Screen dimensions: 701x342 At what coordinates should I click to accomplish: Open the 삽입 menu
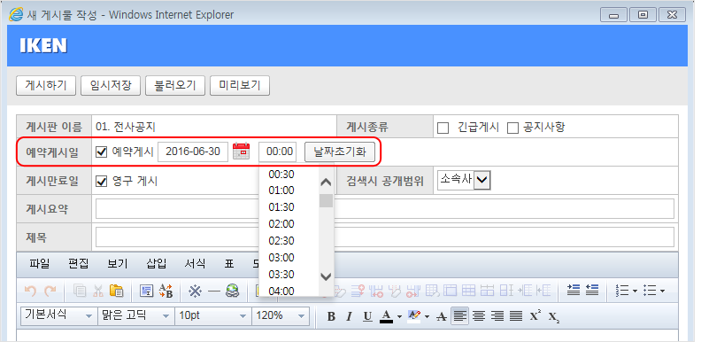tap(157, 264)
